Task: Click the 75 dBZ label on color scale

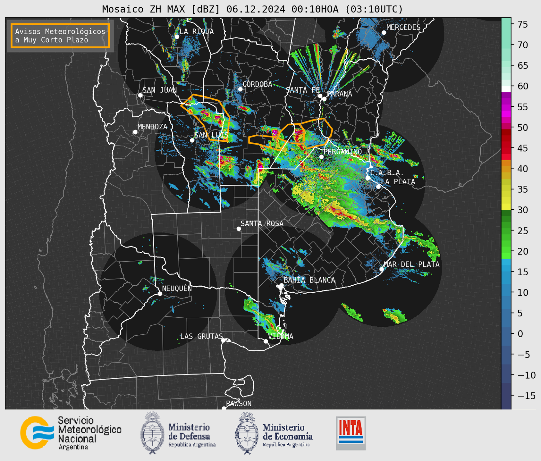Action: (x=522, y=24)
